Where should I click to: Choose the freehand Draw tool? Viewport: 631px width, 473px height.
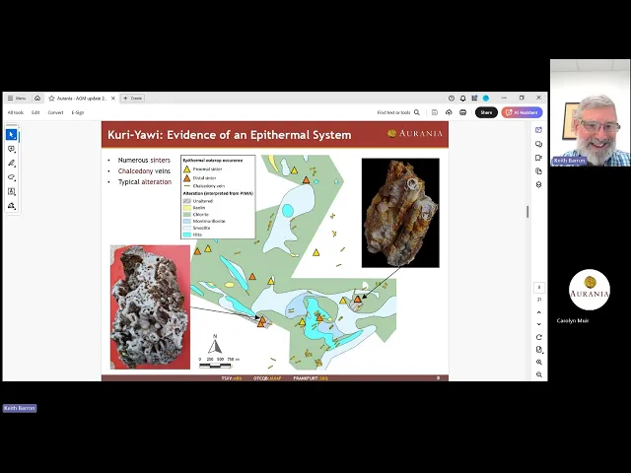(x=11, y=177)
